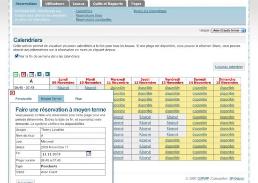The image size is (258, 183).
Task: Open the Pages tab
Action: pos(136,4)
